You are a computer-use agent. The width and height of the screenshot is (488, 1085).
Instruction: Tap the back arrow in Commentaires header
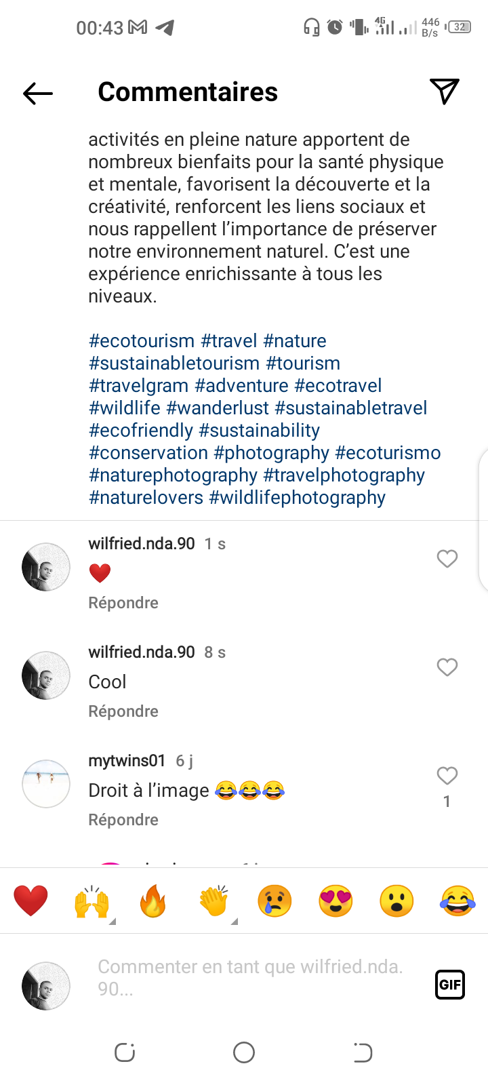(x=38, y=93)
